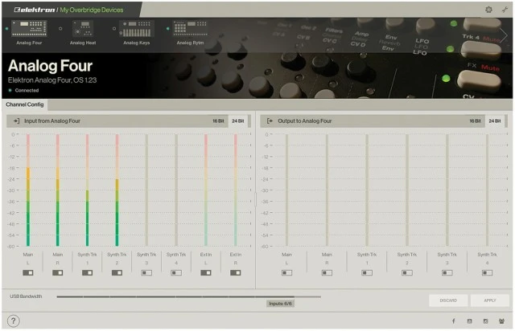Click the input Main L level meter

pos(28,190)
